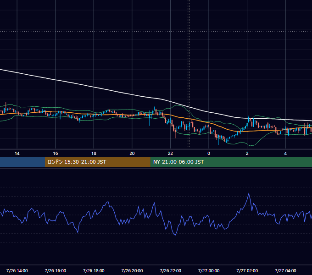Click the 7/26 22:00 date label
The height and width of the screenshot is (275, 312).
(171, 270)
